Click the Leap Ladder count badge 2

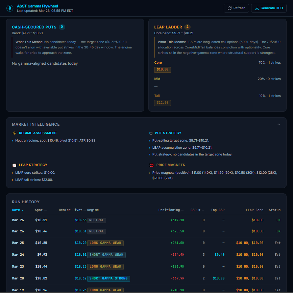coord(187,27)
